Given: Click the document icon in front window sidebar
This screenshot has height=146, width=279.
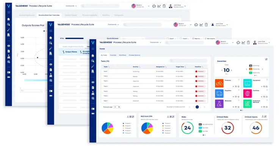Looking at the screenshot, I should click(93, 88).
